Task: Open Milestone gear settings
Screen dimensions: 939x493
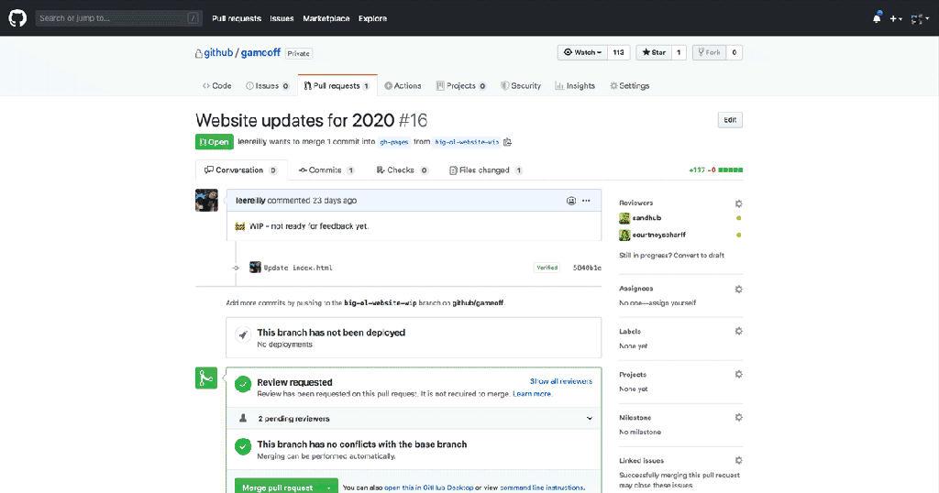Action: (738, 417)
